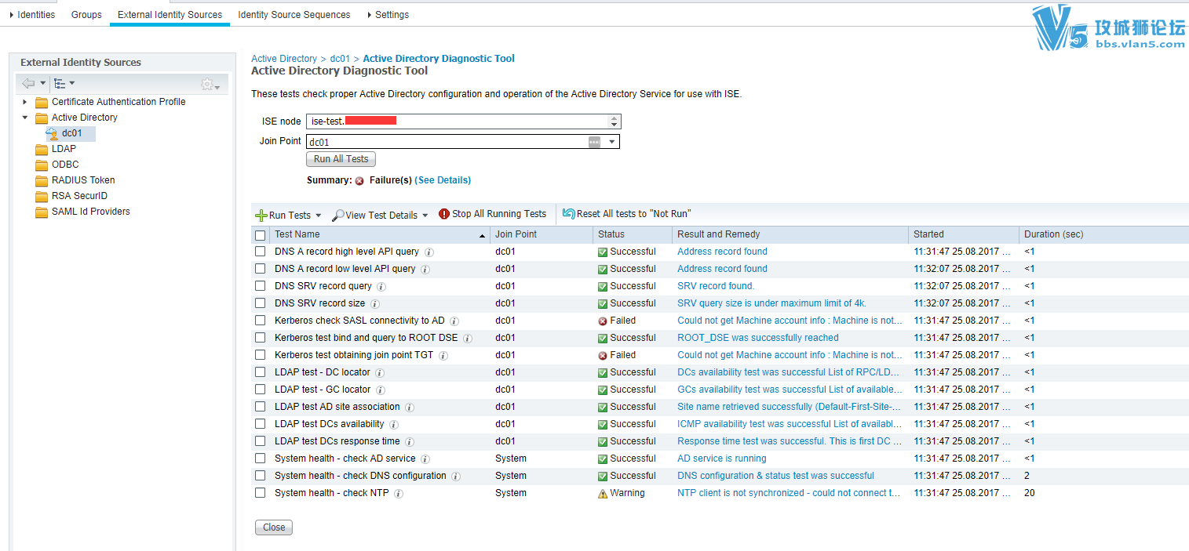Tick checkbox for System health - check AD service

point(261,459)
